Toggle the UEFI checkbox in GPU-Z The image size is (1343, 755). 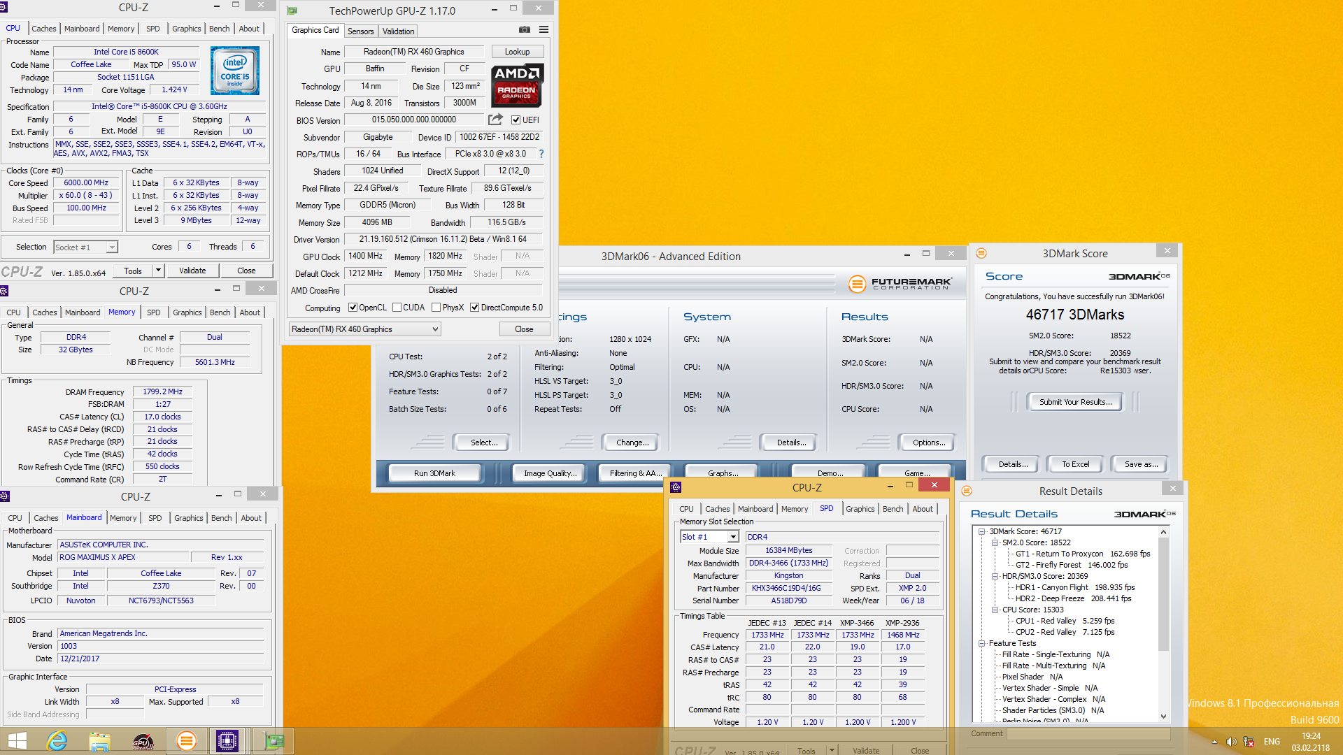coord(516,120)
